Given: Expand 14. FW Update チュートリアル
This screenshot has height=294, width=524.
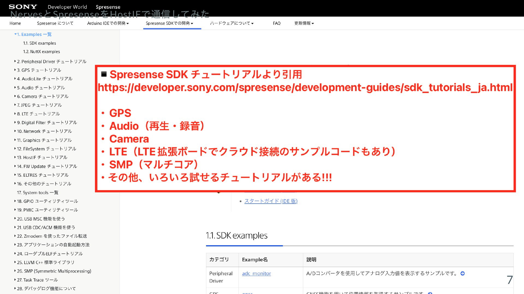Looking at the screenshot, I should click(x=46, y=166).
